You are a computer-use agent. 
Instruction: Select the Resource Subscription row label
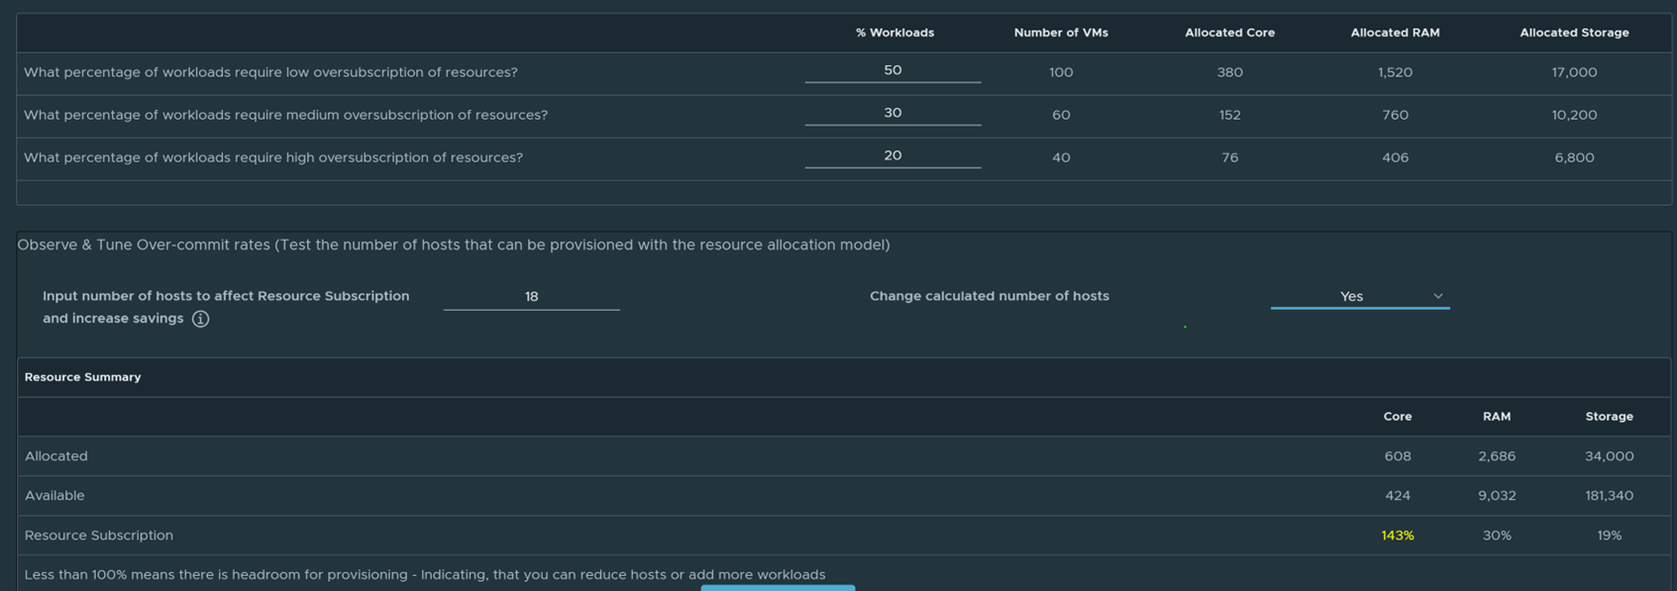(99, 536)
